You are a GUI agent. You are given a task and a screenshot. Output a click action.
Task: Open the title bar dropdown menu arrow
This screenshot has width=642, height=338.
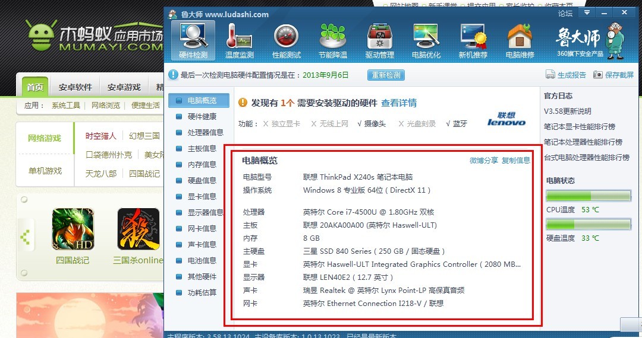click(587, 12)
